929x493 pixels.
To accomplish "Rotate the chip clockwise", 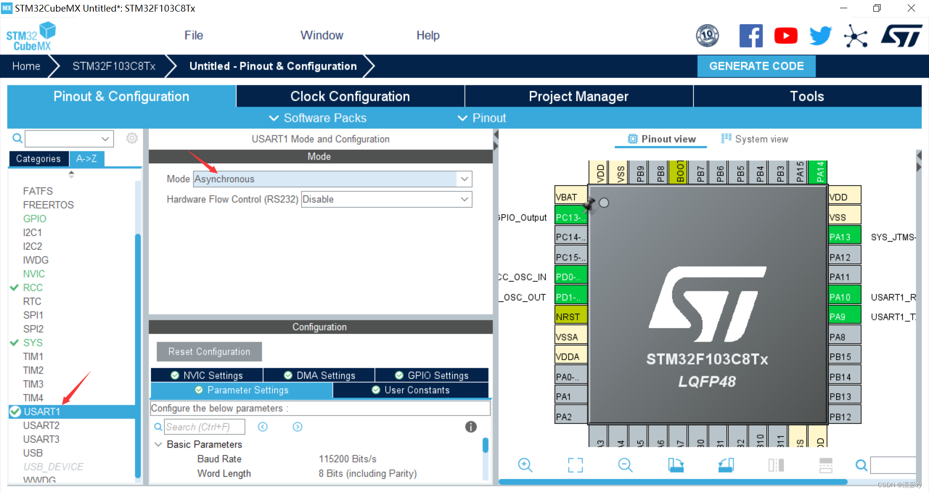I will (675, 465).
